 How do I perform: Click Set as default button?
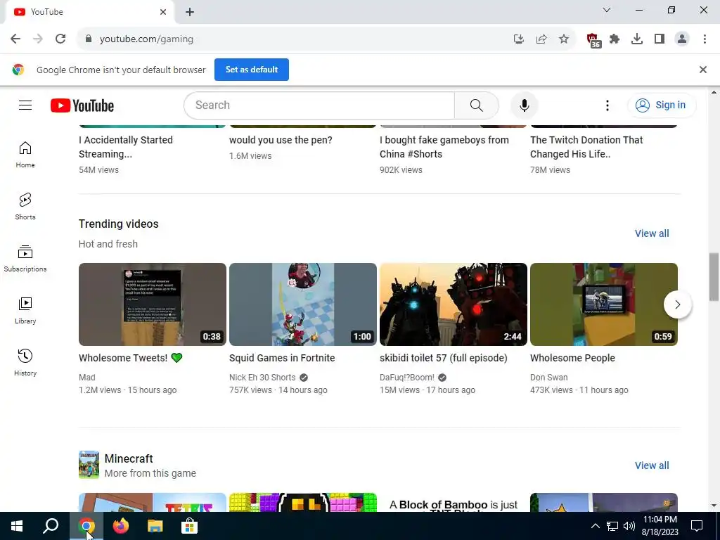click(252, 70)
